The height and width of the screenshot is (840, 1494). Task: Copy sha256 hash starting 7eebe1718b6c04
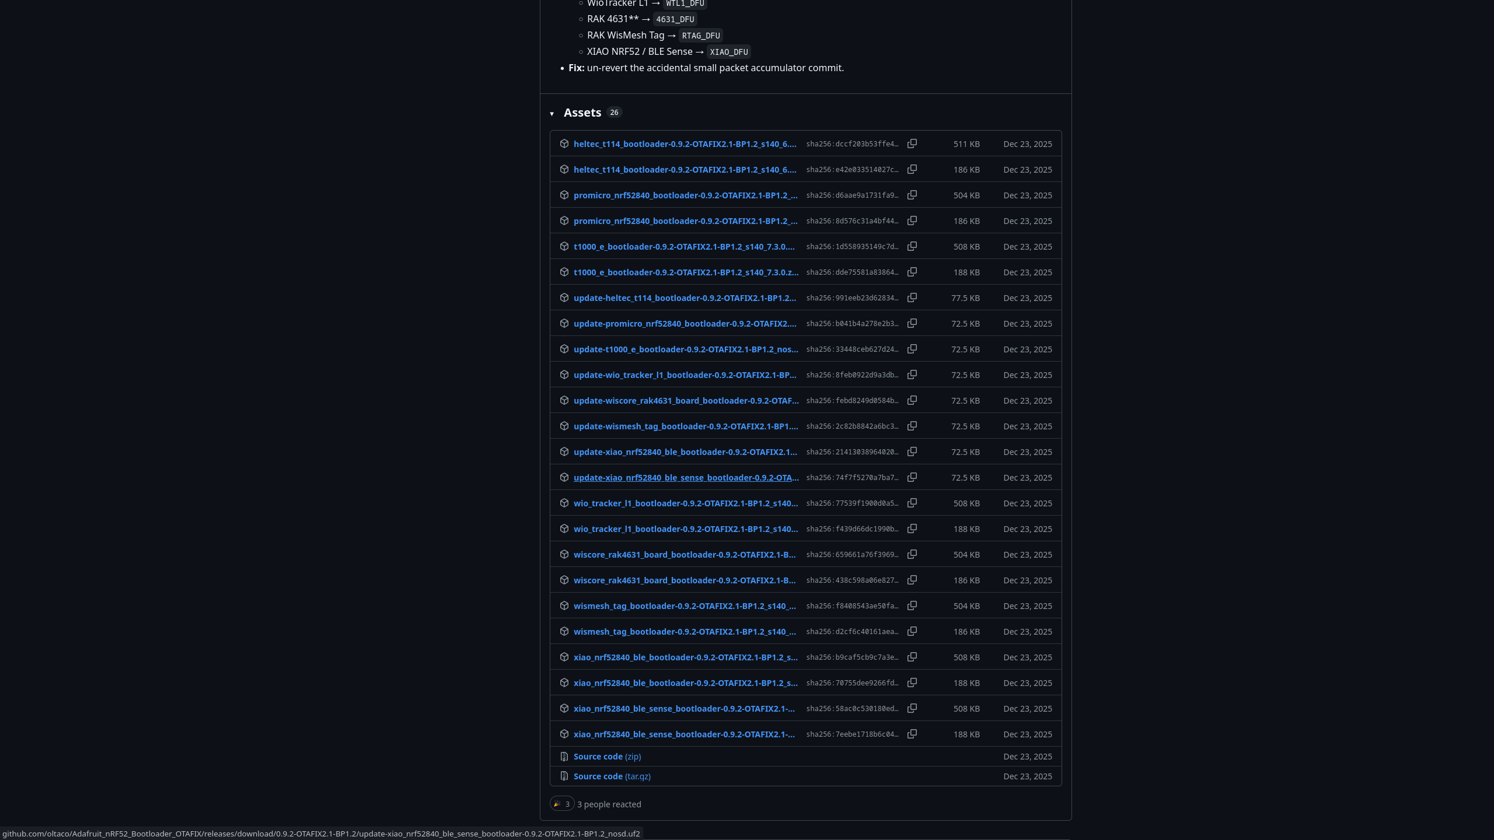(912, 734)
